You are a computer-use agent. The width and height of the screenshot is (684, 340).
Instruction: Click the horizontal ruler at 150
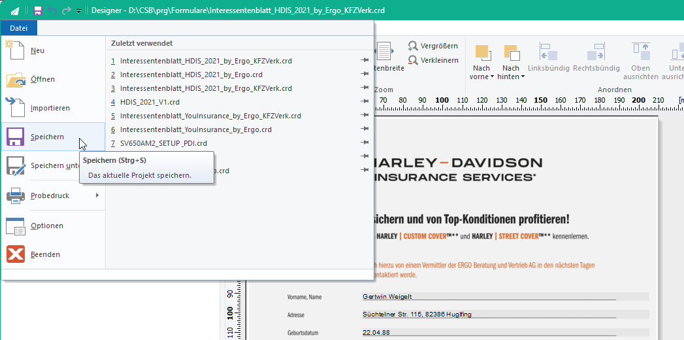541,101
